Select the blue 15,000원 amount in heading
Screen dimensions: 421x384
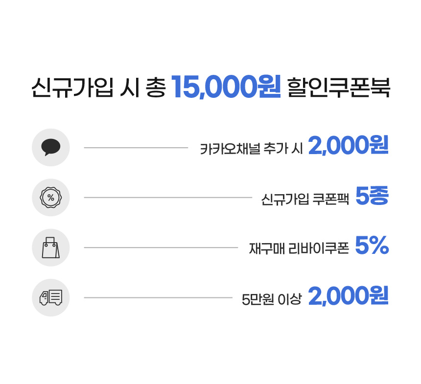click(226, 88)
